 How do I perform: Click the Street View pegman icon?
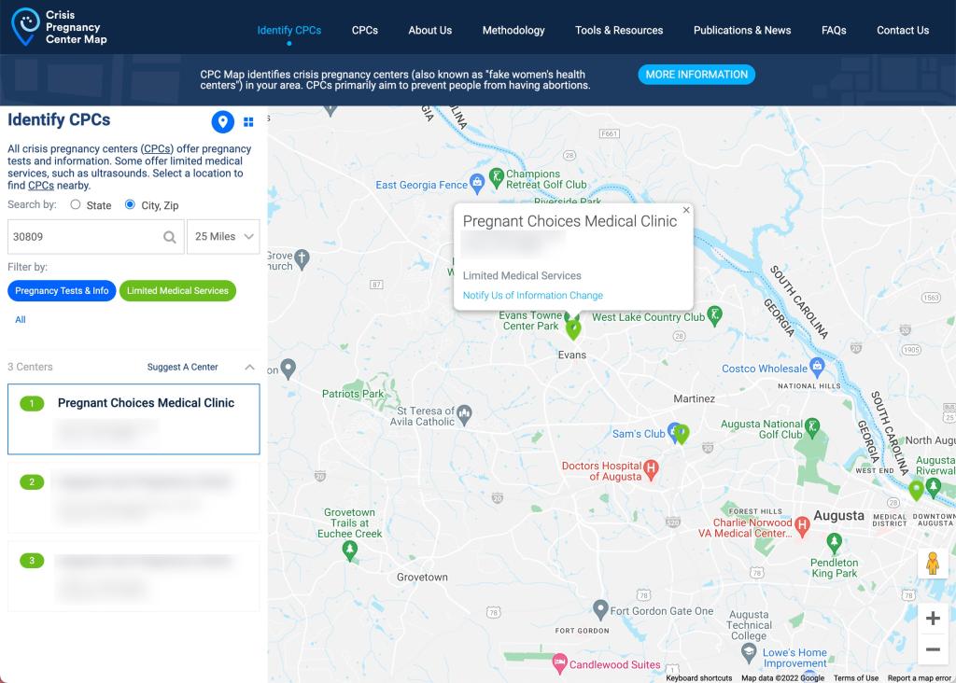pos(932,565)
